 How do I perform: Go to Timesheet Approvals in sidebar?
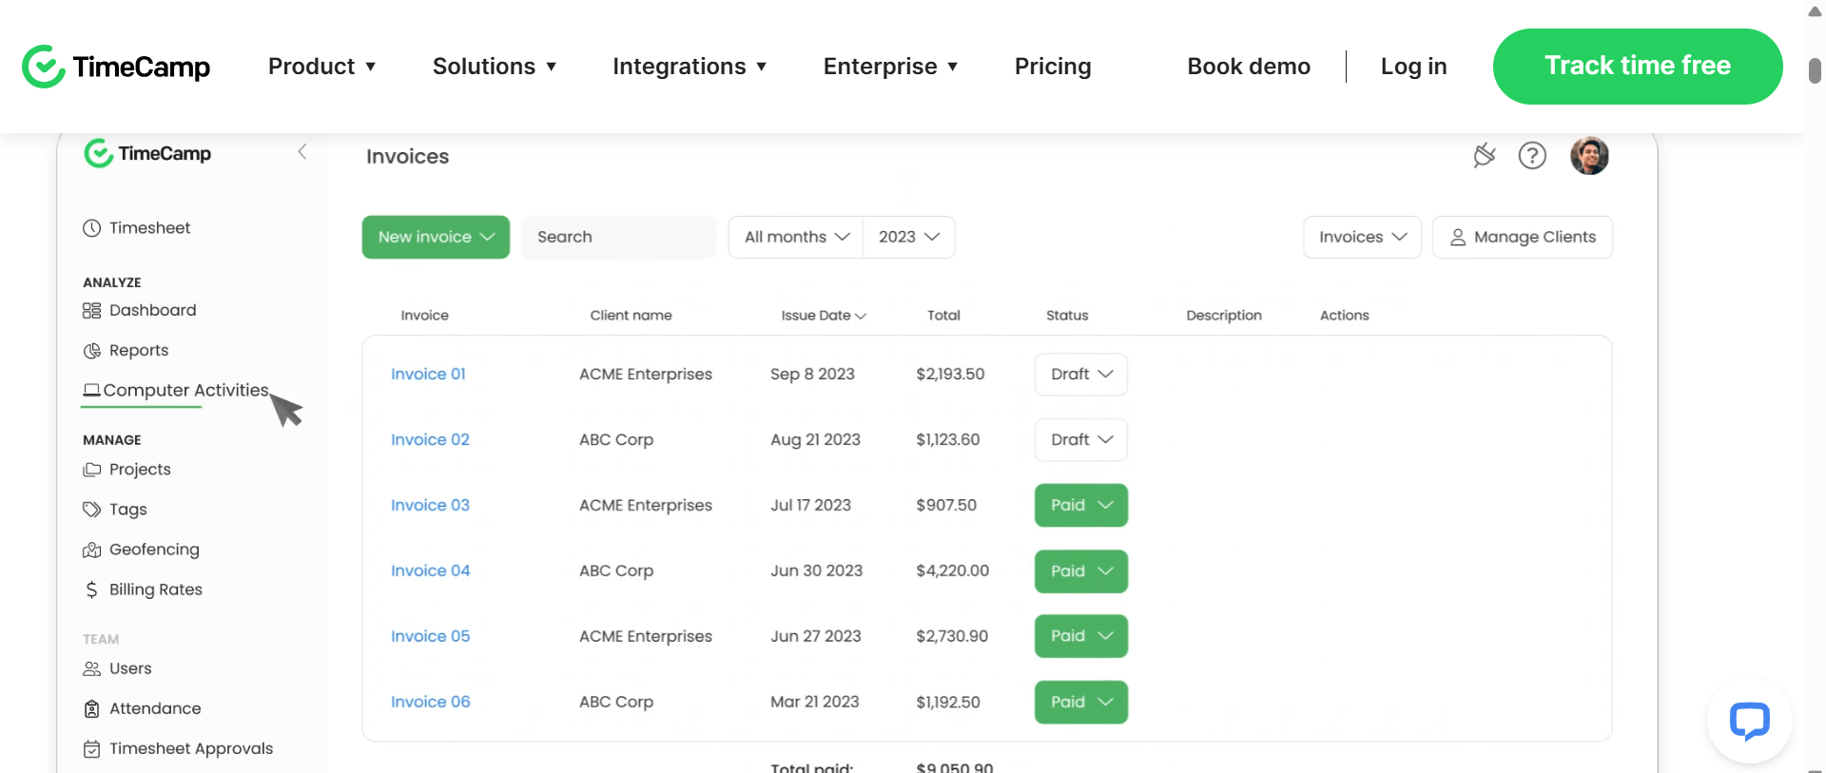tap(178, 749)
